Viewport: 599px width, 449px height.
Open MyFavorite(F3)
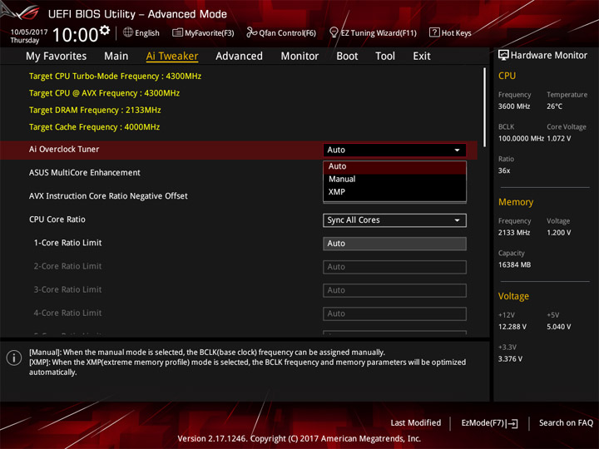pyautogui.click(x=203, y=32)
